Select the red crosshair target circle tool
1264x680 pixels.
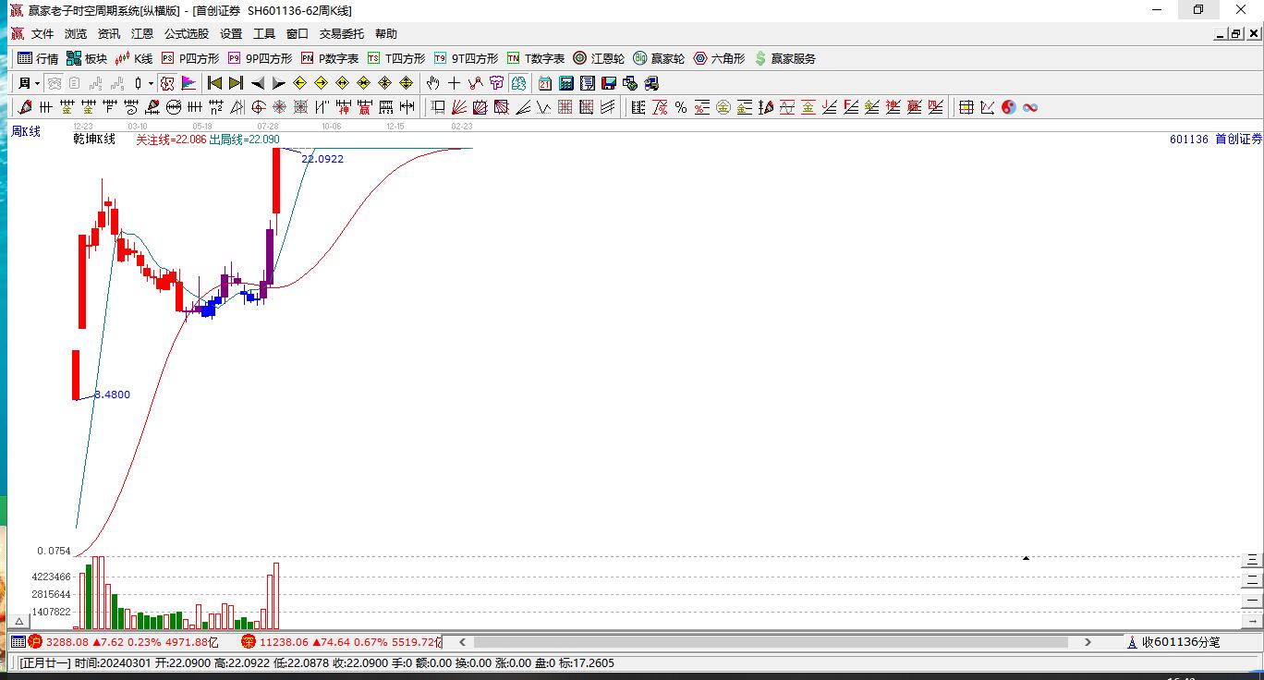(x=259, y=107)
